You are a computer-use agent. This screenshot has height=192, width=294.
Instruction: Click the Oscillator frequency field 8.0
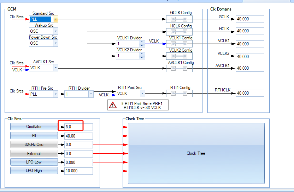78,127
